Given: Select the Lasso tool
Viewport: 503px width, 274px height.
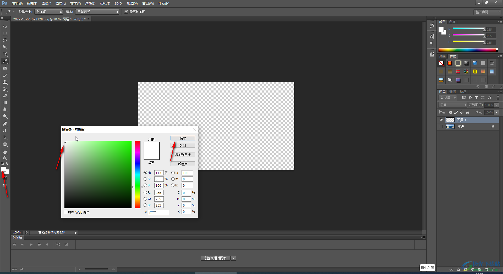Looking at the screenshot, I should 5,41.
